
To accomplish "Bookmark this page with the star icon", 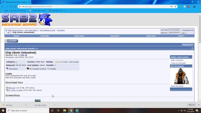I will click(x=176, y=7).
